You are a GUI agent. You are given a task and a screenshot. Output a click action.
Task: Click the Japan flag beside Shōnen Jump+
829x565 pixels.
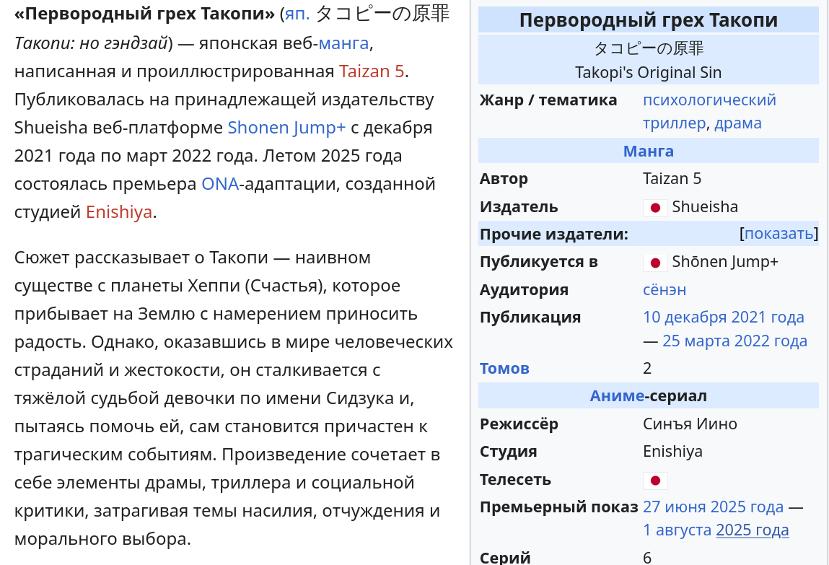(x=655, y=263)
